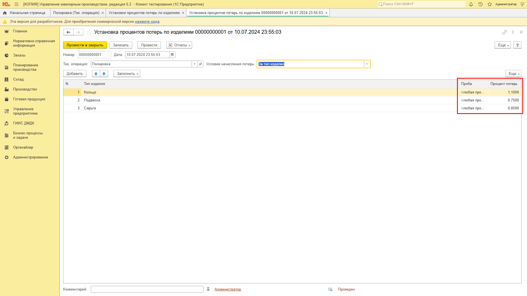Show notifications bell
This screenshot has width=527, height=296.
point(471,4)
